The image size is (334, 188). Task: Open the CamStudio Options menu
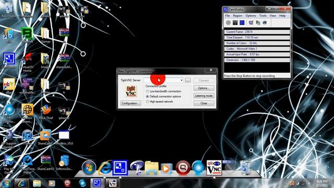coord(250,16)
